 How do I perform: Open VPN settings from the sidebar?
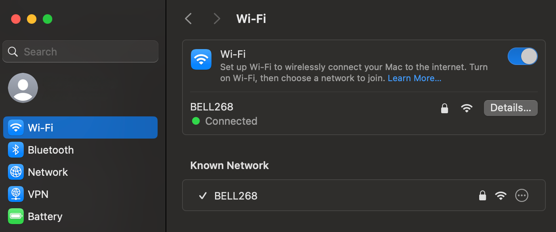(x=16, y=194)
